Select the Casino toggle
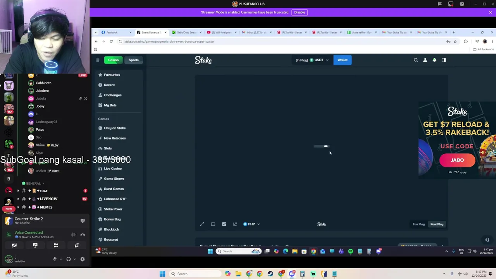 (113, 60)
